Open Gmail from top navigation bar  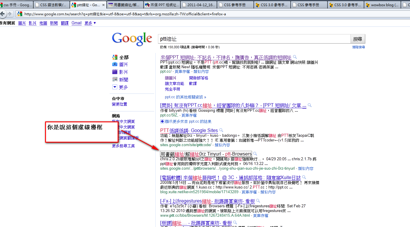coord(76,23)
